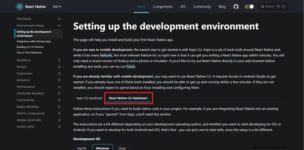The height and width of the screenshot is (150, 304).
Task: Open the Community nav item
Action: pyautogui.click(x=202, y=7)
